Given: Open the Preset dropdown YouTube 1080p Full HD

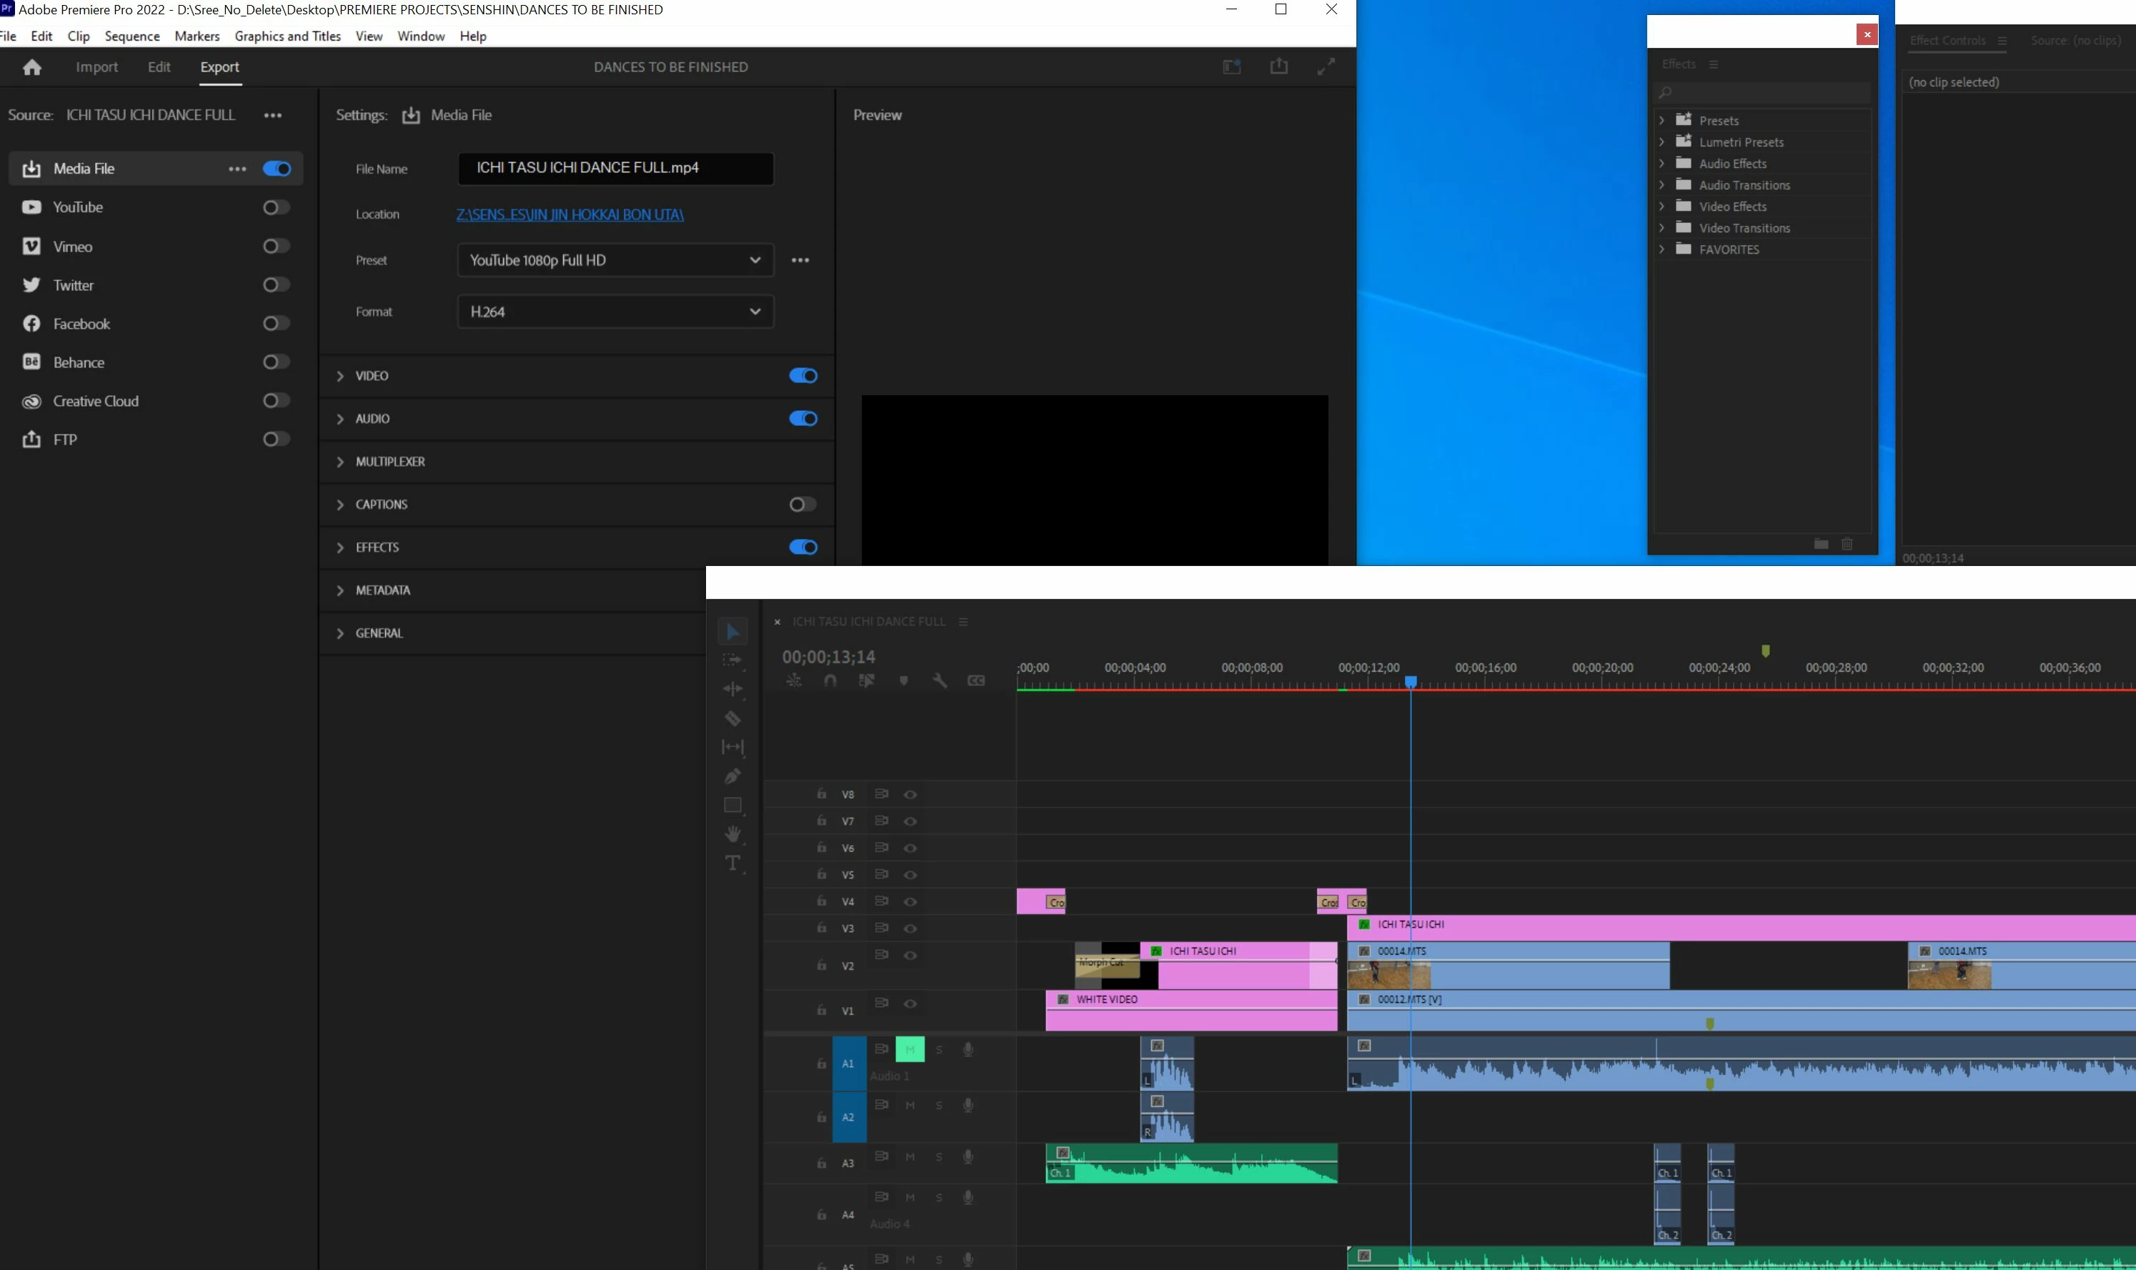Looking at the screenshot, I should (615, 260).
